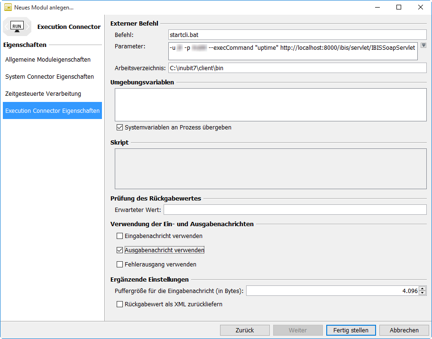Increase buffer size with up arrow
The image size is (432, 339).
coord(422,288)
